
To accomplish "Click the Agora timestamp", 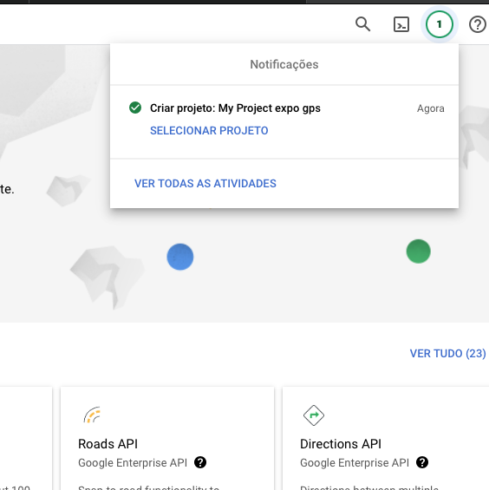I will (x=431, y=108).
